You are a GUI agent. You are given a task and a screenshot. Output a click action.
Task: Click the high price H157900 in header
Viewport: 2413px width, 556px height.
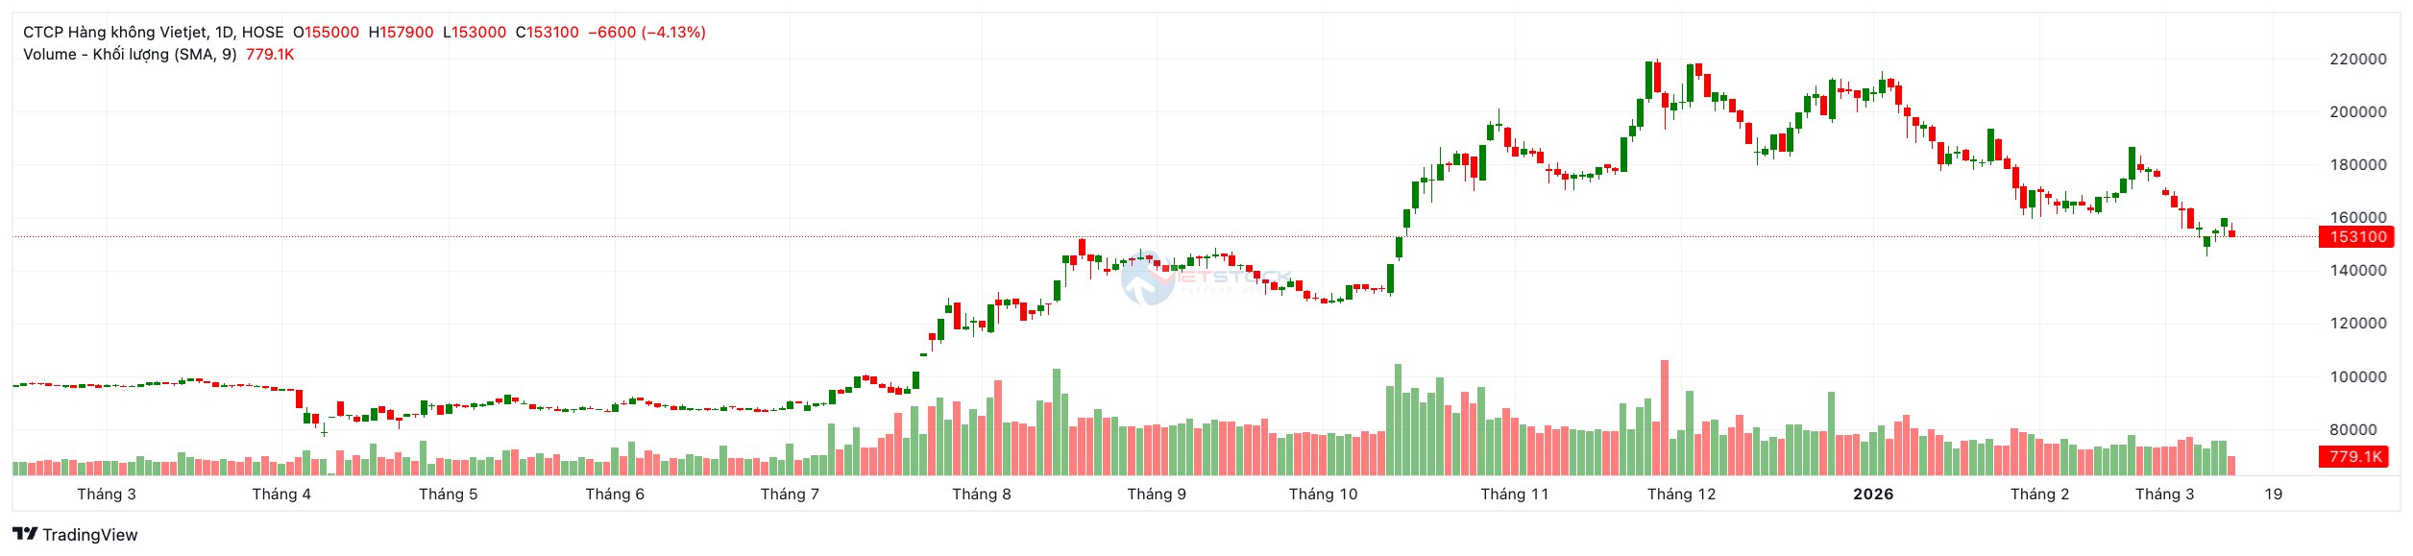pyautogui.click(x=402, y=32)
